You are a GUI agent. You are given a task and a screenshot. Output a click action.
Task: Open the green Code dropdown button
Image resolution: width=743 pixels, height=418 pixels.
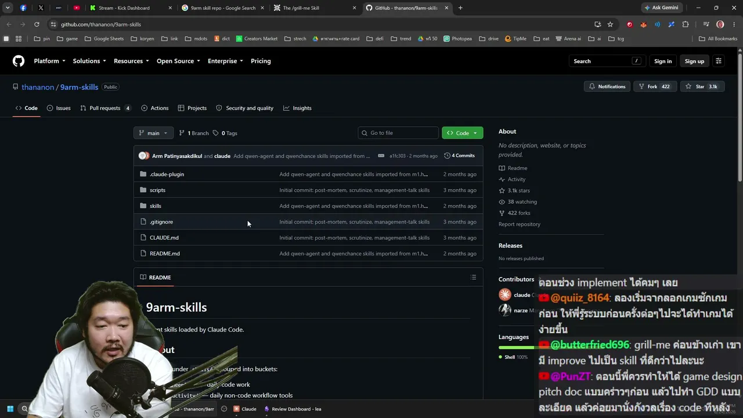coord(462,133)
